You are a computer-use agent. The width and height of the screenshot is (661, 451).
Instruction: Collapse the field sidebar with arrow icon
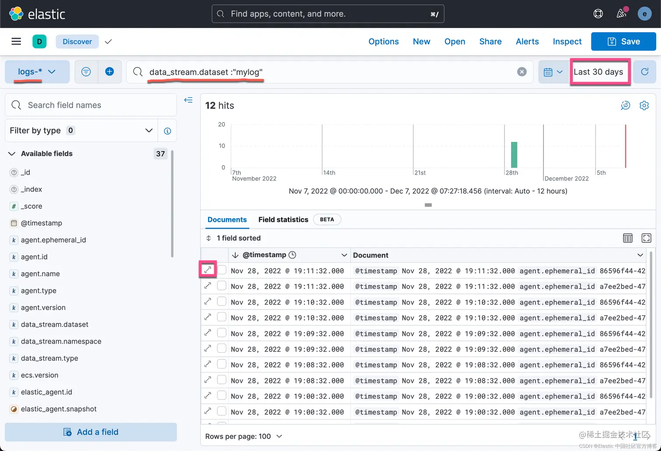188,100
